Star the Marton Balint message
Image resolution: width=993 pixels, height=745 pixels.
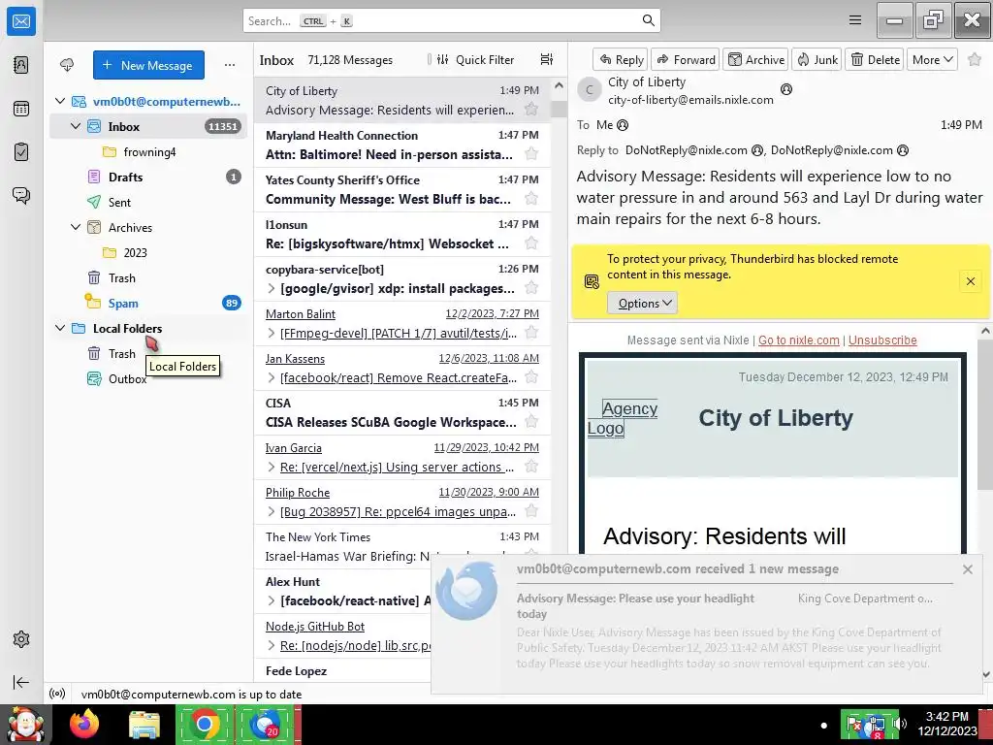[531, 333]
